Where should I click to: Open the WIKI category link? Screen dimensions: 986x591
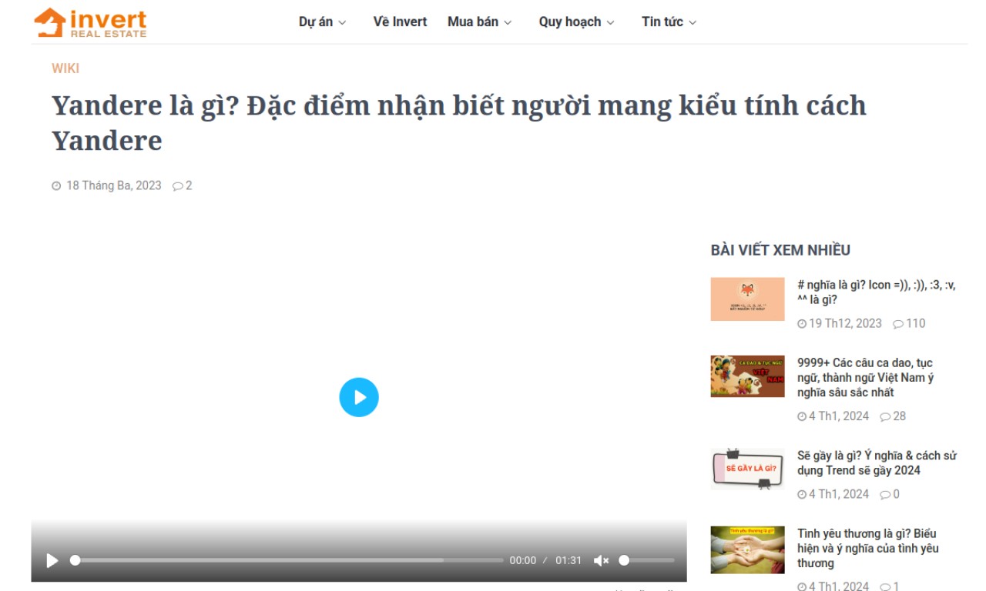(65, 68)
